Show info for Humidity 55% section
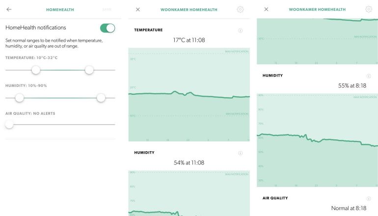This screenshot has width=378, height=216. pyautogui.click(x=369, y=76)
